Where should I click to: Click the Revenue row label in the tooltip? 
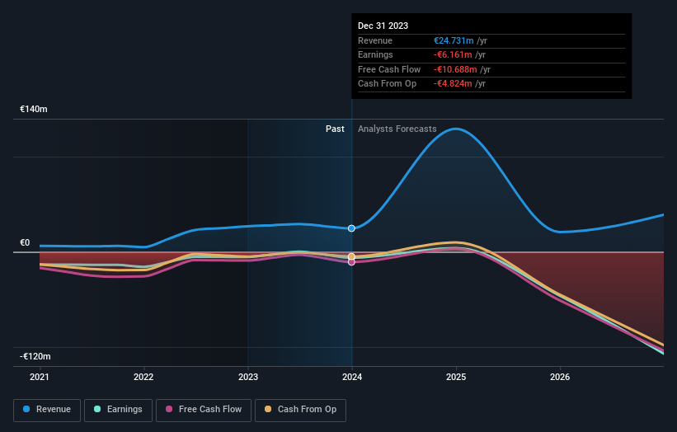tap(375, 40)
